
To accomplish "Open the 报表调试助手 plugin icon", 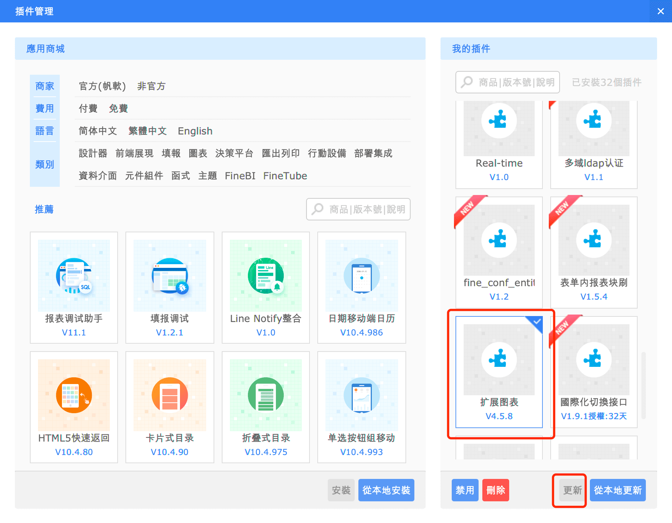I will (x=74, y=276).
